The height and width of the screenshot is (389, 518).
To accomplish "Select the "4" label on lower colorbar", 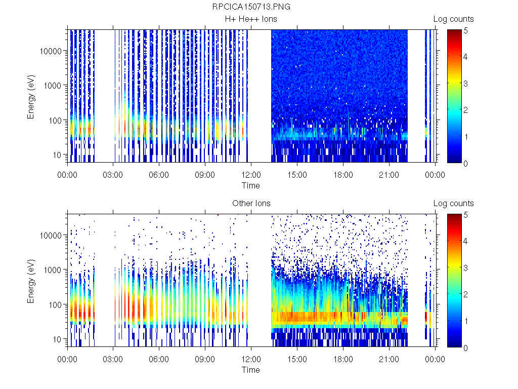I will pyautogui.click(x=466, y=241).
